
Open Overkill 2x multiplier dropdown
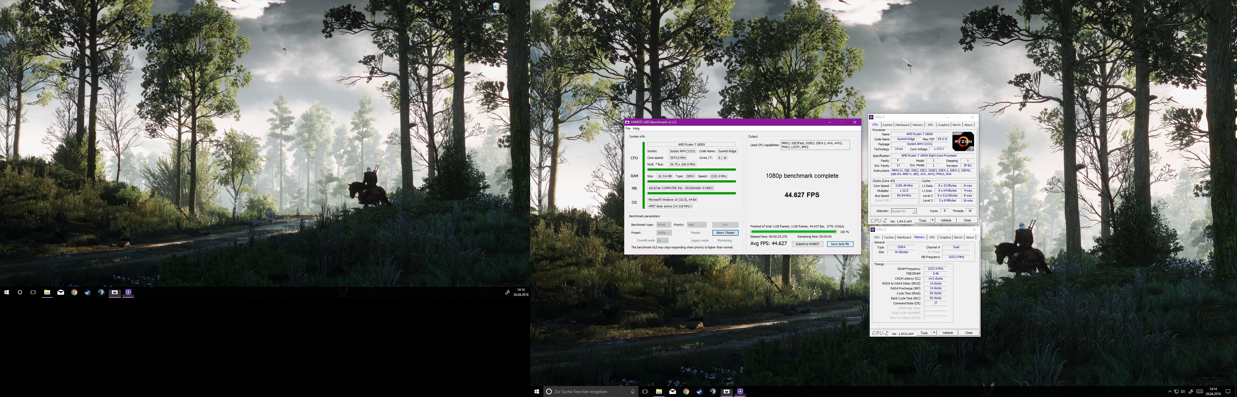(x=662, y=240)
